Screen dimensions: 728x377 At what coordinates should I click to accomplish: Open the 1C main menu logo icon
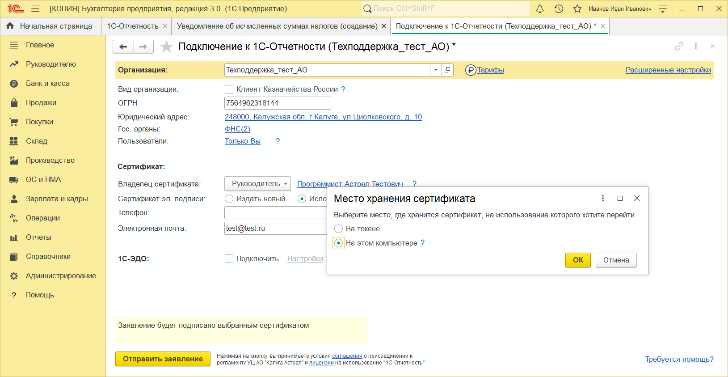(16, 8)
